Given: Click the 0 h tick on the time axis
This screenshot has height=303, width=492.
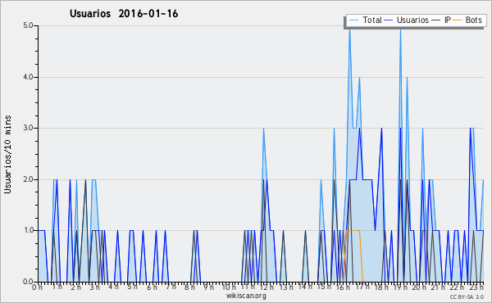Looking at the screenshot, I should point(37,287).
